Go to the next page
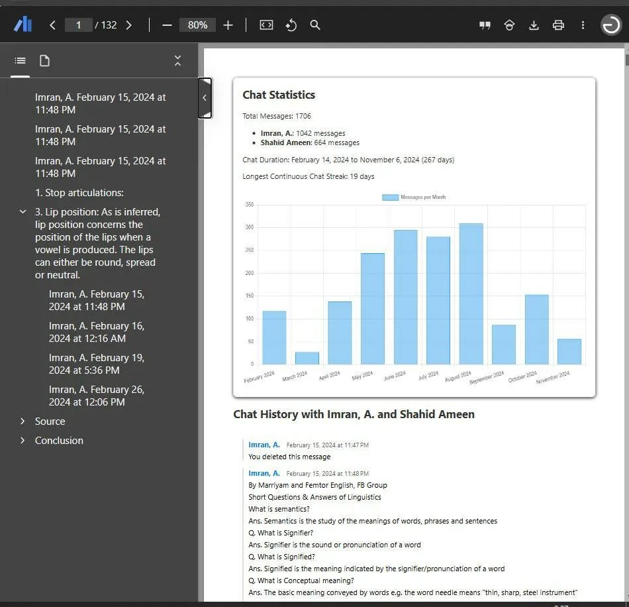This screenshot has height=607, width=629. (x=128, y=25)
